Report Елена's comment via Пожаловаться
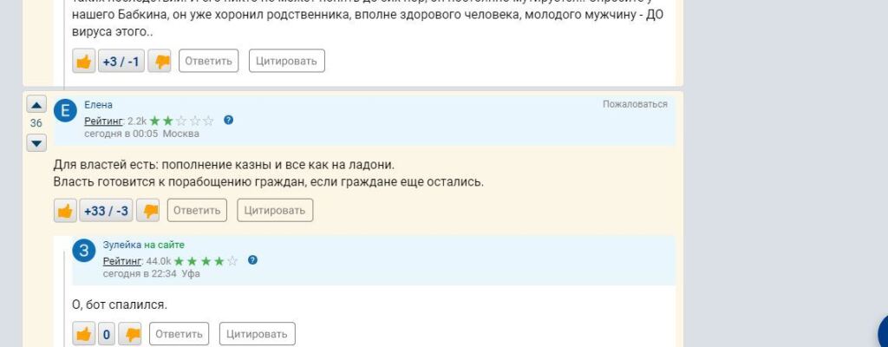 [x=635, y=104]
